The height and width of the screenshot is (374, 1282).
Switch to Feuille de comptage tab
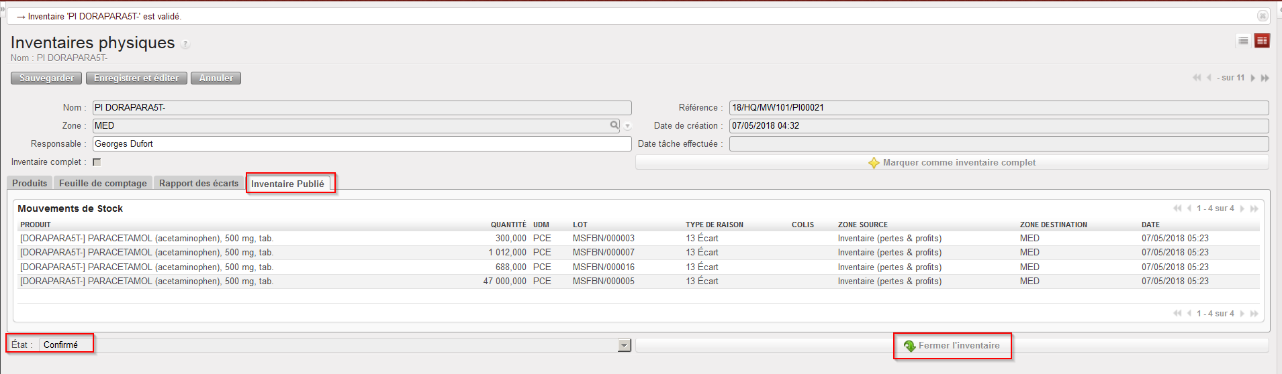103,183
